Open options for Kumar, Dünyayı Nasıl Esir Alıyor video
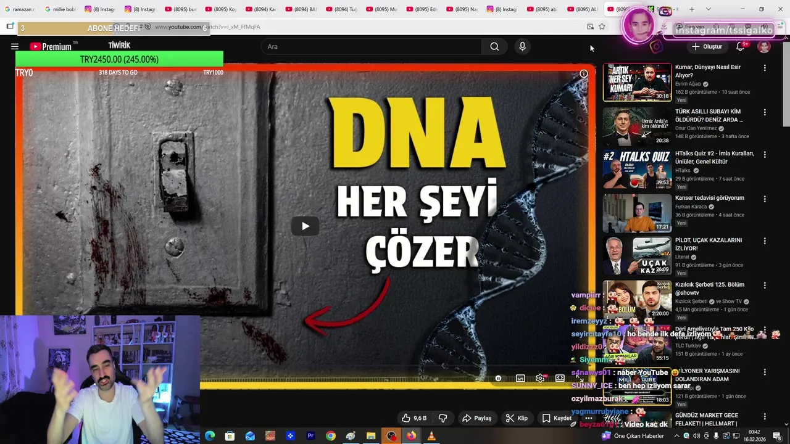 [x=765, y=68]
